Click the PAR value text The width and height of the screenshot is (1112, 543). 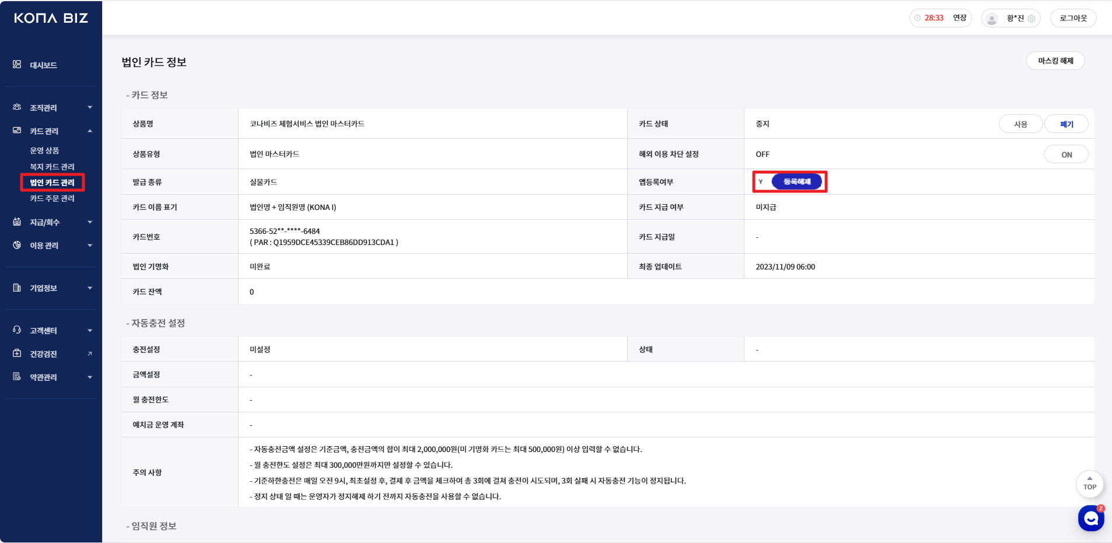[324, 242]
